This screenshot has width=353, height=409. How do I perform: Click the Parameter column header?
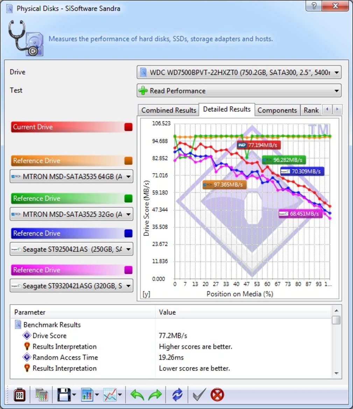tap(83, 312)
